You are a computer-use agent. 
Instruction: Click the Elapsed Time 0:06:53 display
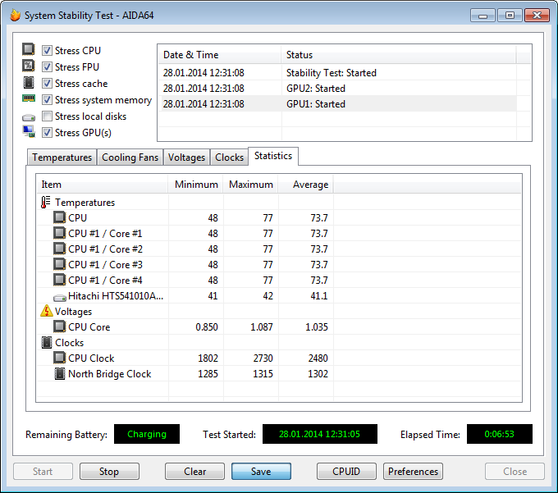click(x=499, y=434)
